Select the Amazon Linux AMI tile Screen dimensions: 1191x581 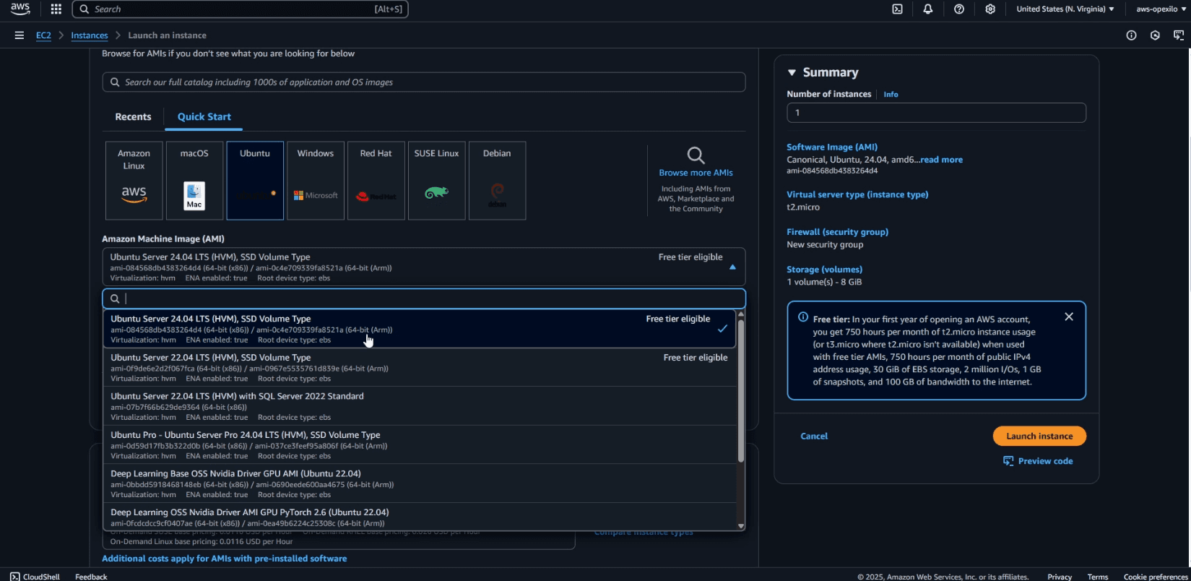point(134,181)
